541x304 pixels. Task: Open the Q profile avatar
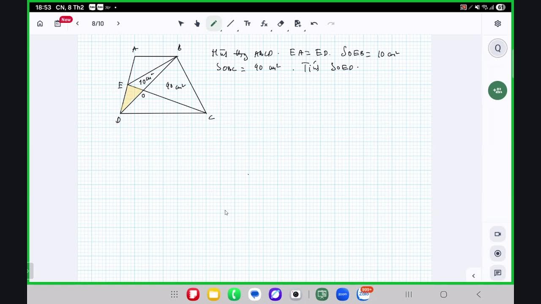click(x=497, y=49)
